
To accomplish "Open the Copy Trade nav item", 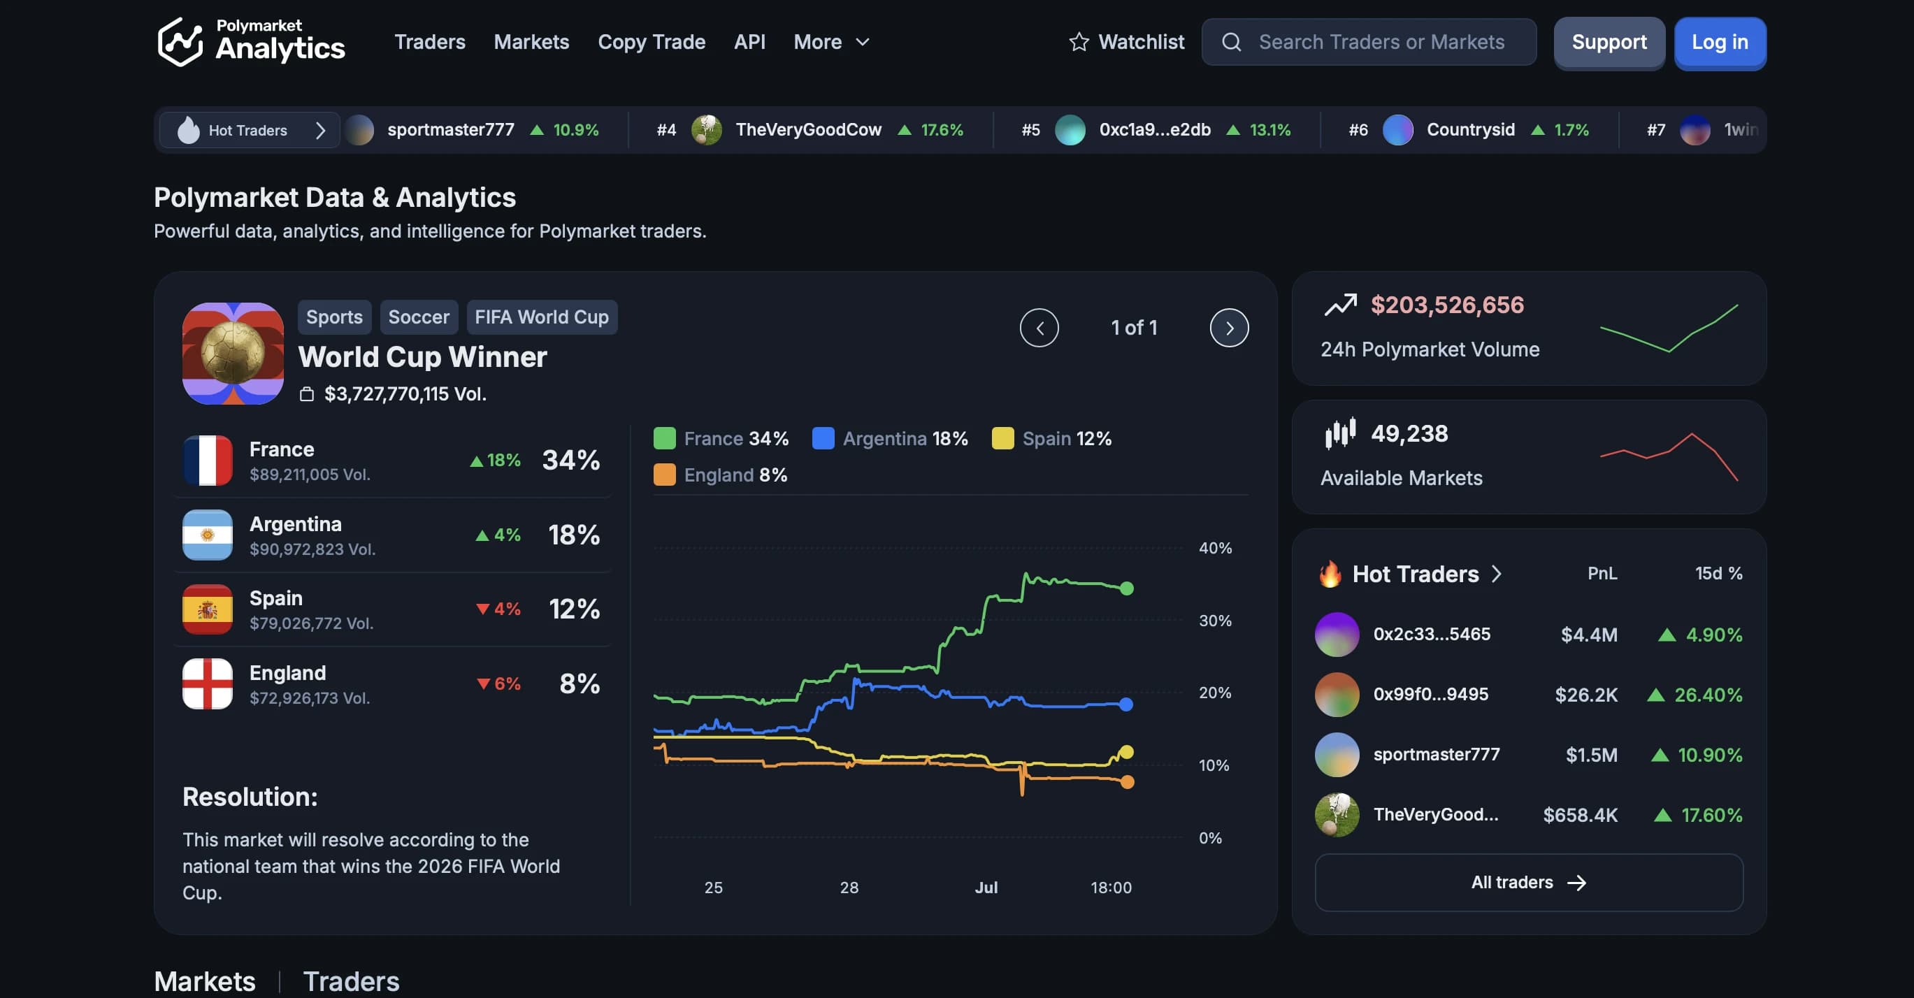I will click(652, 42).
